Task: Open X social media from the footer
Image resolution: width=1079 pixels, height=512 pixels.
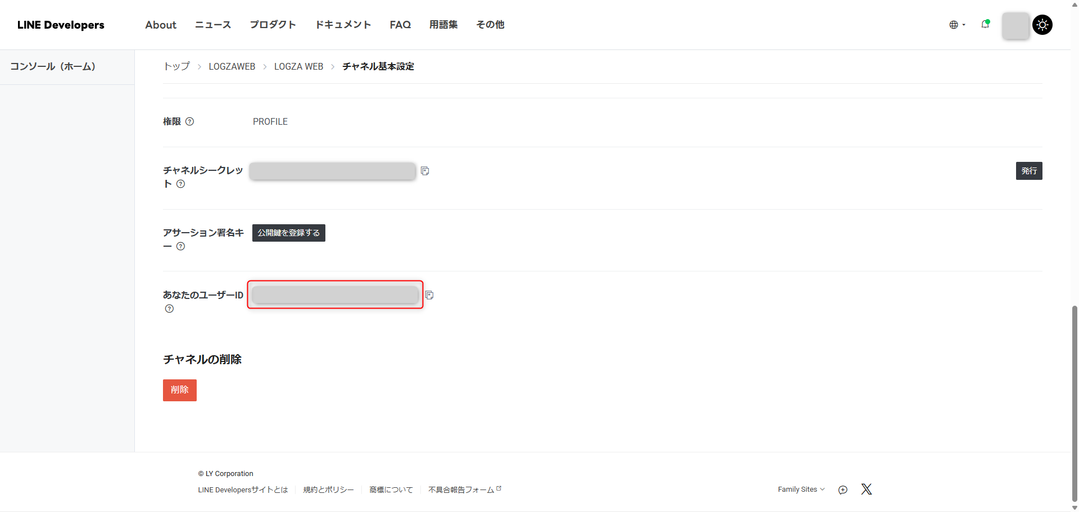Action: click(x=866, y=489)
